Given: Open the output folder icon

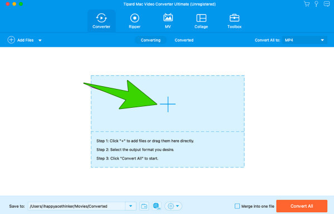Looking at the screenshot, I should (144, 206).
